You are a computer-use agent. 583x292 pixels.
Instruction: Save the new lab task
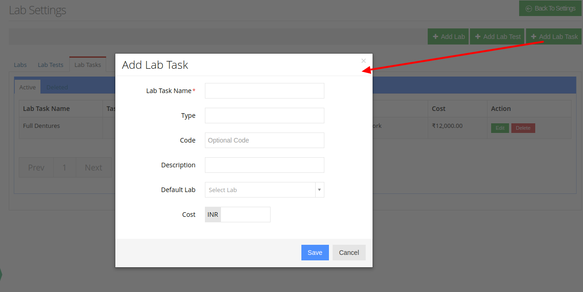click(x=315, y=253)
